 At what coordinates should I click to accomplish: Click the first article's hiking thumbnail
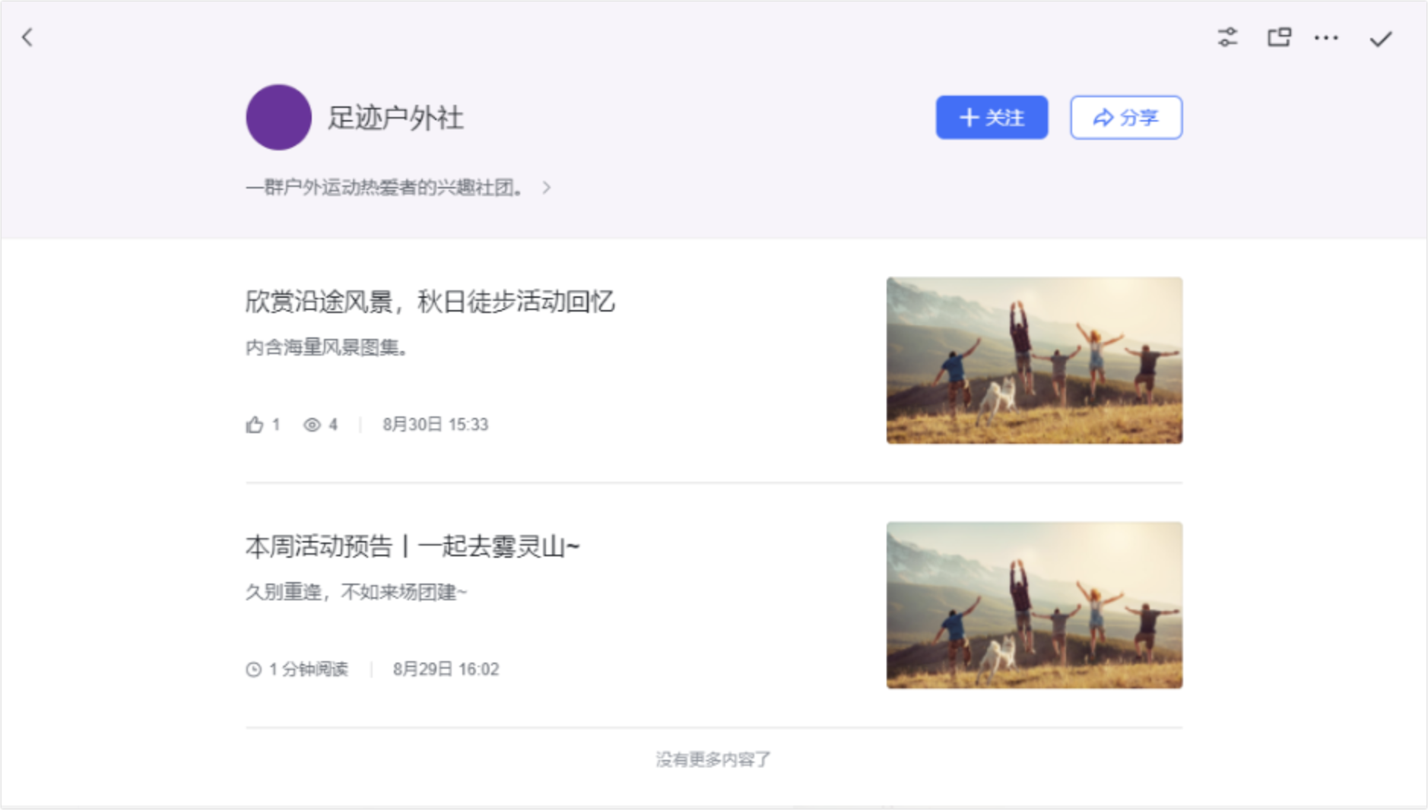pyautogui.click(x=1034, y=362)
